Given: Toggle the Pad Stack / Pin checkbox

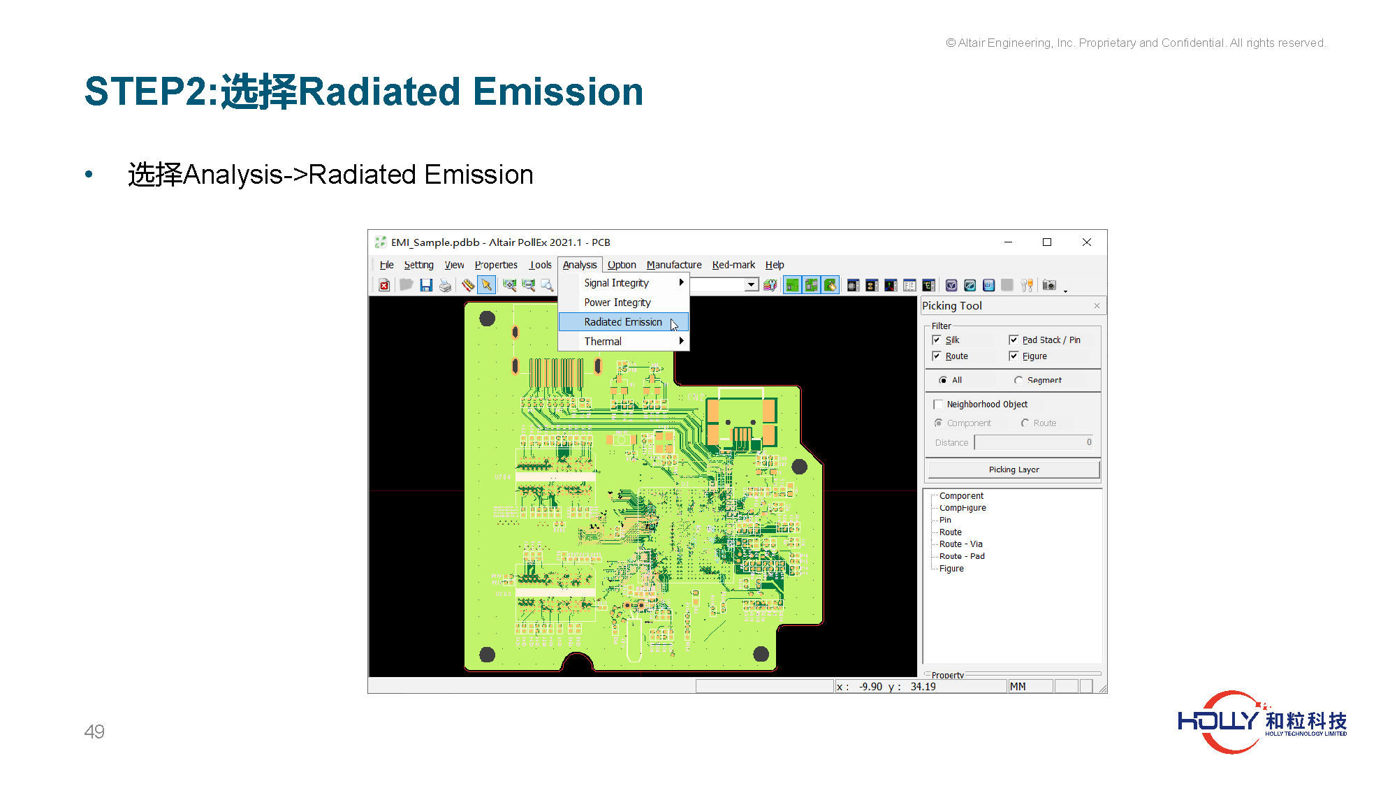Looking at the screenshot, I should [x=1014, y=340].
